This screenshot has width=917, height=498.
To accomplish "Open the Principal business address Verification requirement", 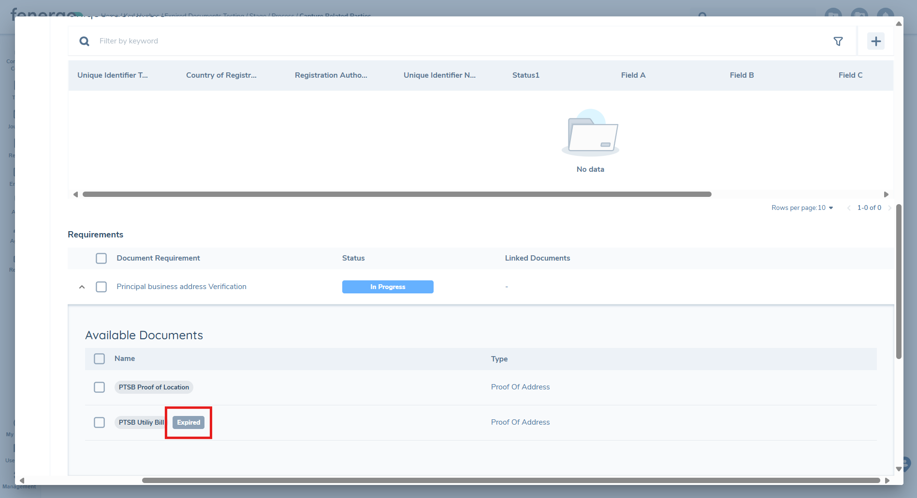I will tap(181, 286).
